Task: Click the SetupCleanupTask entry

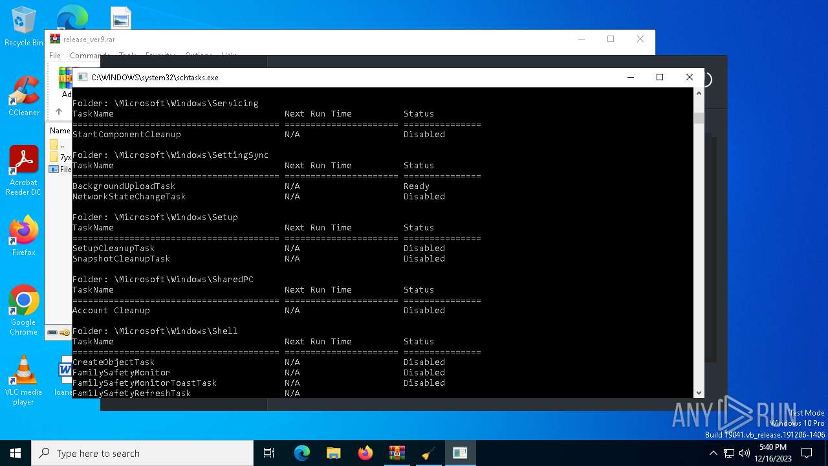Action: [114, 249]
